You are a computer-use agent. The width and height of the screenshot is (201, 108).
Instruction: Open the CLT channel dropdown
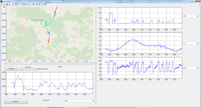(x=191, y=43)
